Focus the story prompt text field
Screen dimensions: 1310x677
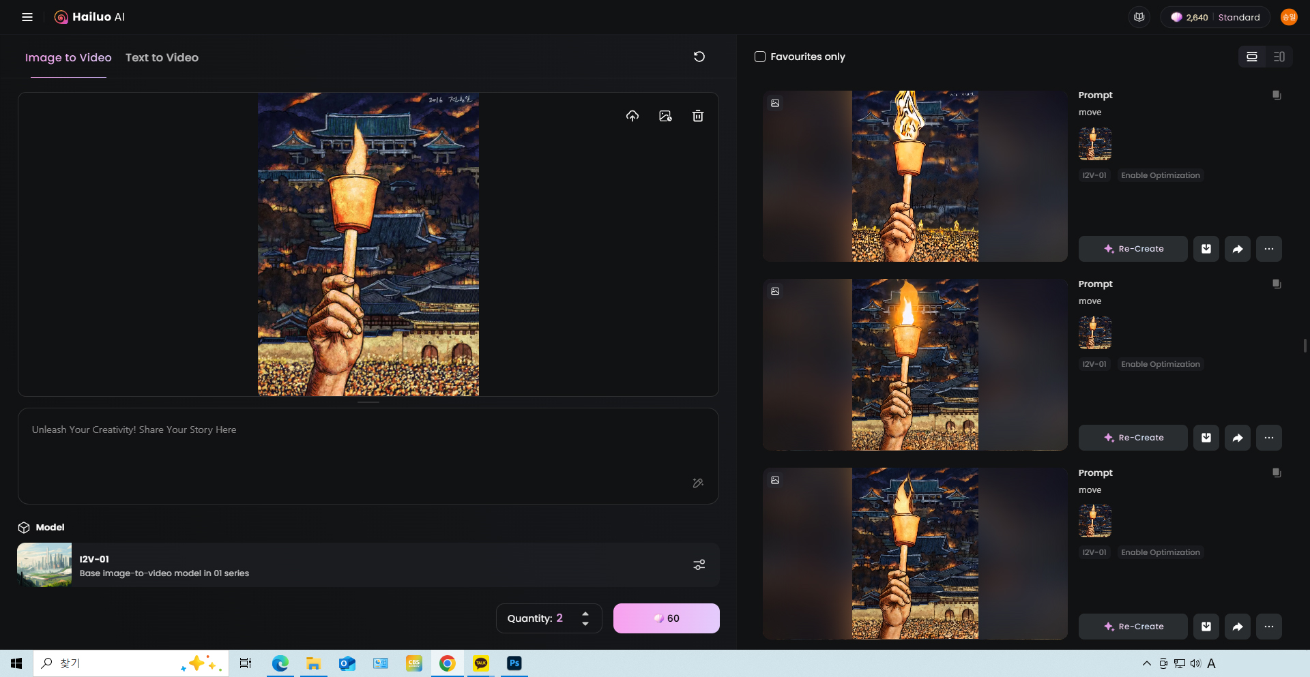(368, 455)
